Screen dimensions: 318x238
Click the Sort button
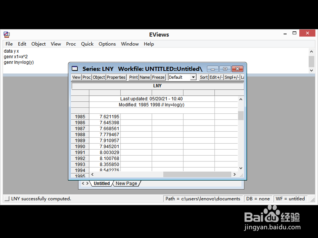(204, 77)
